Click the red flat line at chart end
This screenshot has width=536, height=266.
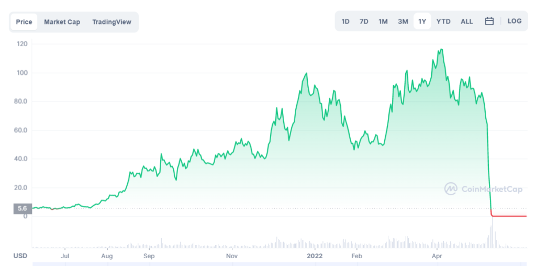tap(509, 216)
